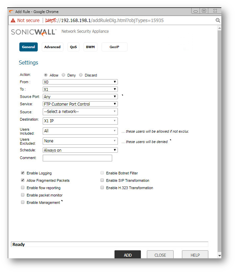Click the Settings heading
Viewport: 236px width, 273px height.
click(28, 63)
